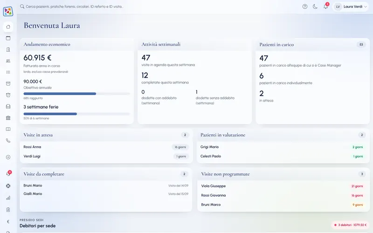Viewport: 373px width, 233px height.
Task: Click the 'Debitori per sede' heading
Action: tap(38, 226)
